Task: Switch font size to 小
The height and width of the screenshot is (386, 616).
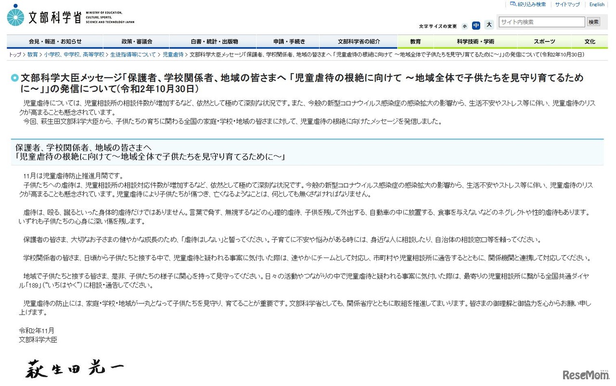Action: 465,25
